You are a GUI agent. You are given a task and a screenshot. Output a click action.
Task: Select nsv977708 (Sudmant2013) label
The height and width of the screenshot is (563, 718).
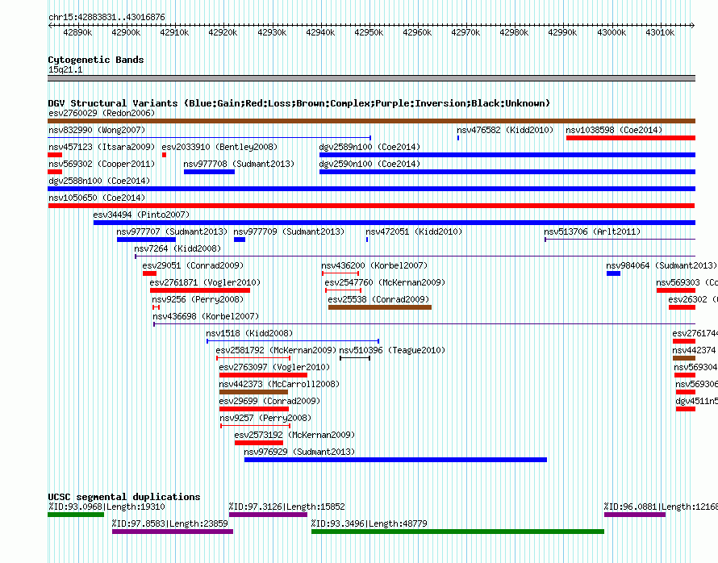tap(239, 164)
